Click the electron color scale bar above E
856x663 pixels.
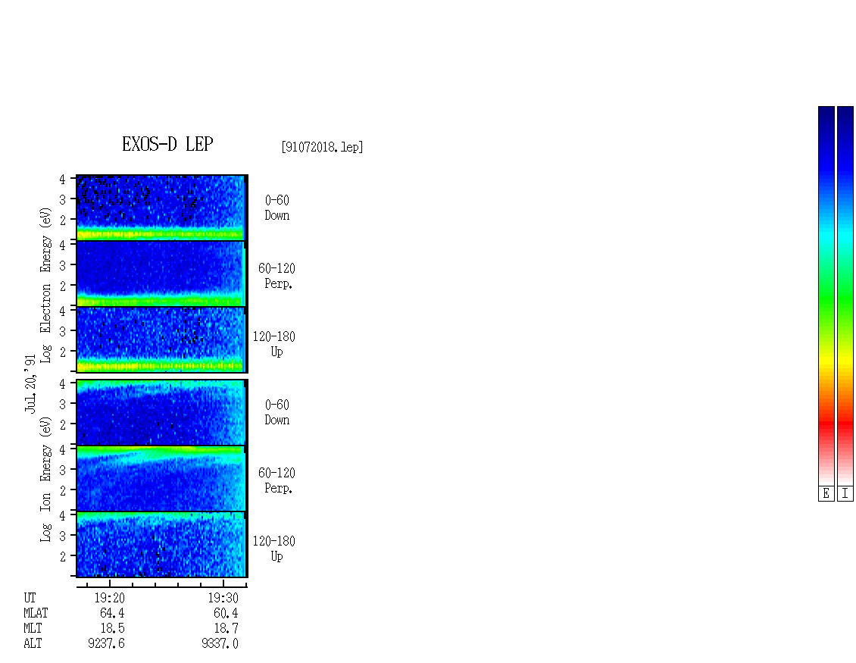click(826, 296)
